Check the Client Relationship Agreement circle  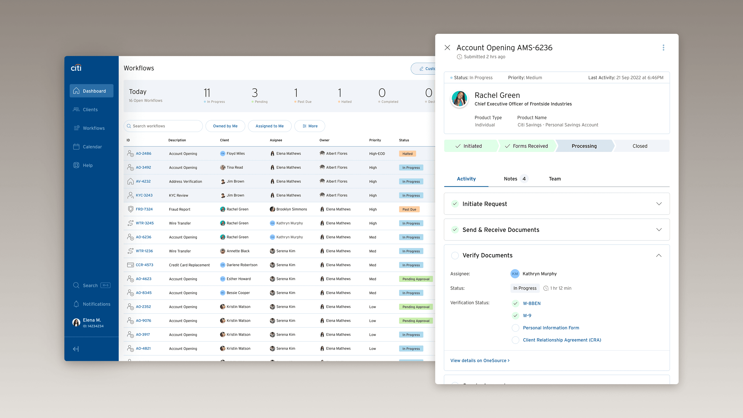click(515, 340)
